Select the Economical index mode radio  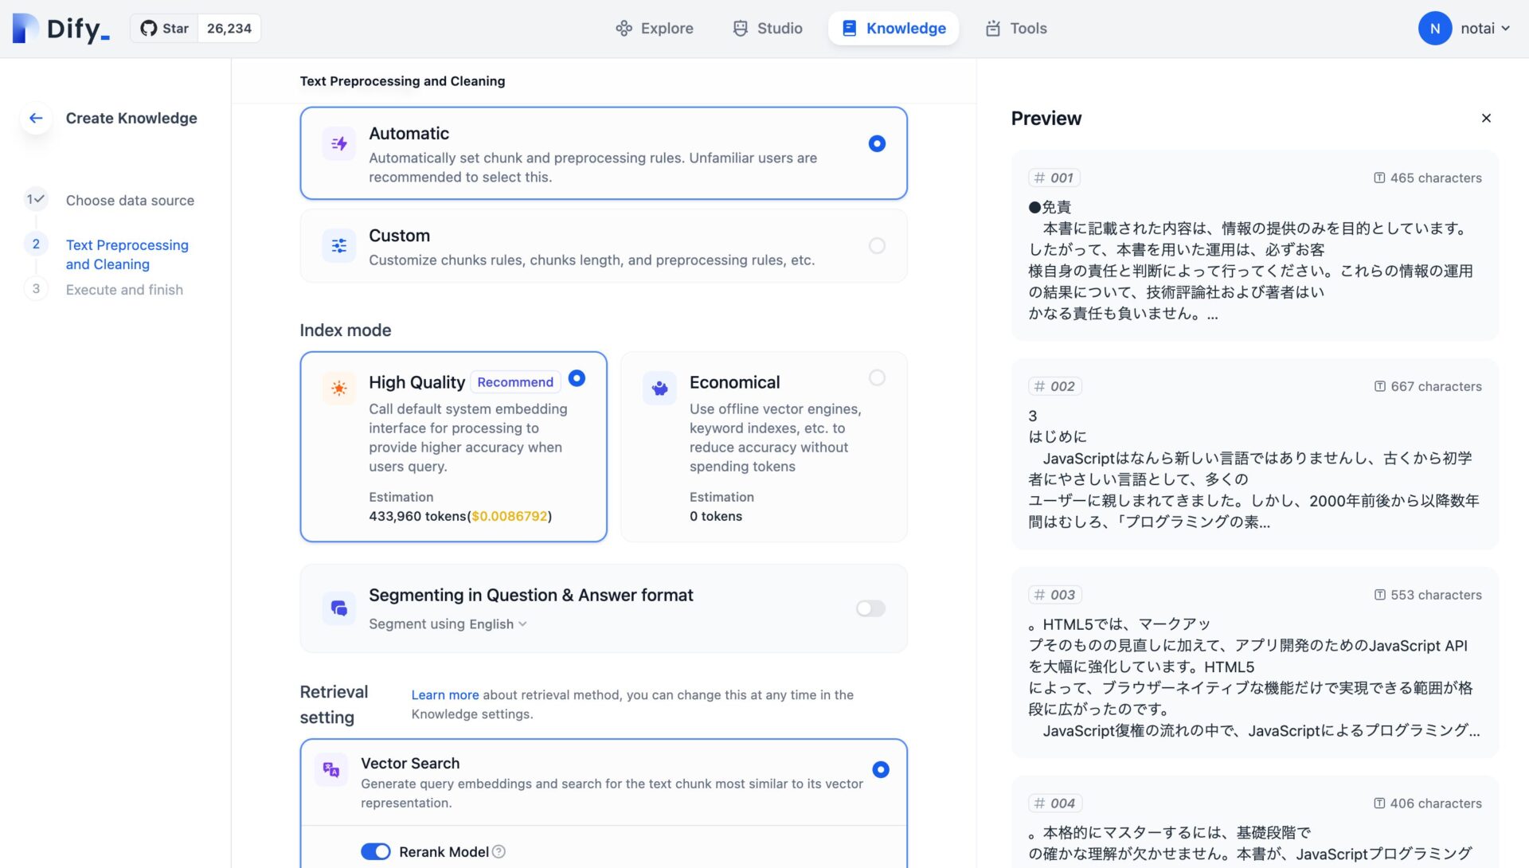coord(877,377)
